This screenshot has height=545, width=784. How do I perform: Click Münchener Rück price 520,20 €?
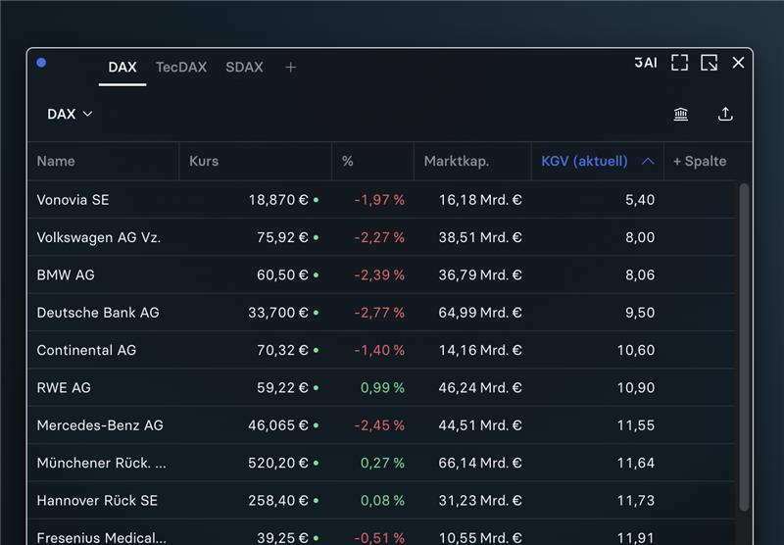[x=278, y=463]
